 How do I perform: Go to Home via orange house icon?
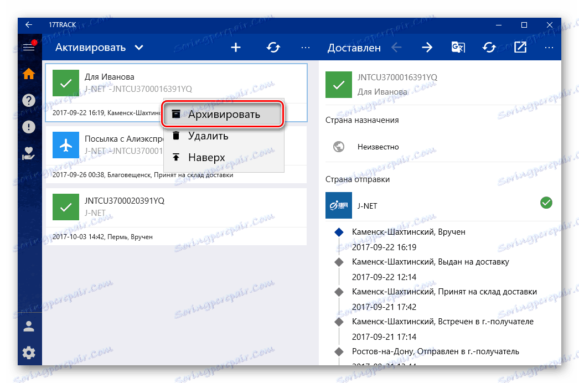[x=29, y=74]
